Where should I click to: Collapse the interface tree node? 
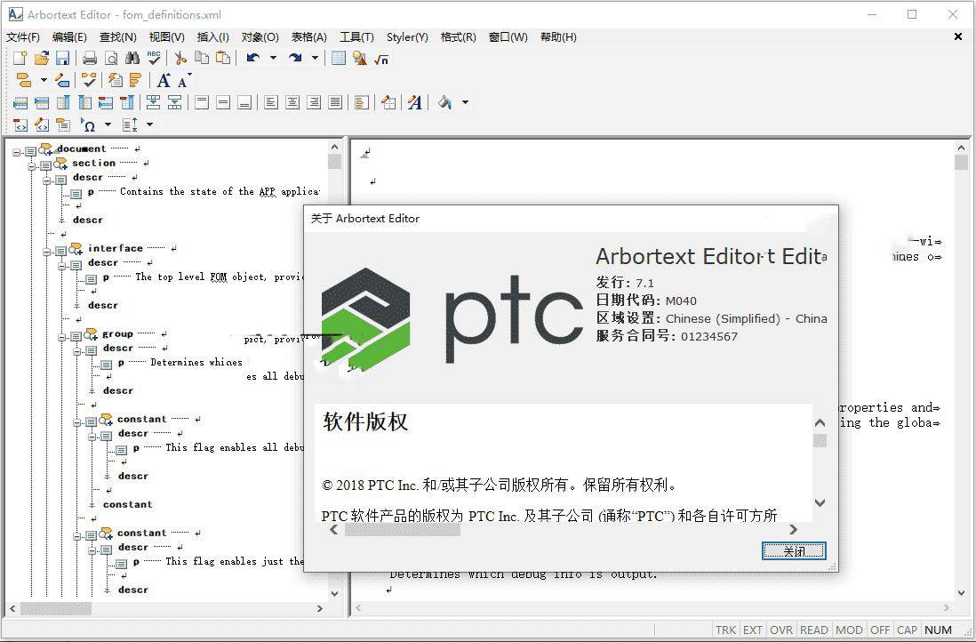coord(47,251)
